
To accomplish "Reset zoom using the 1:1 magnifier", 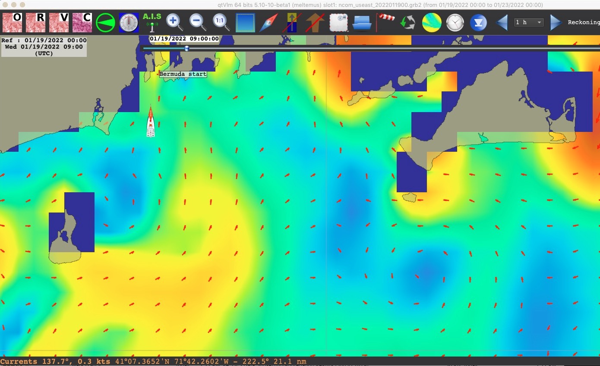I will [221, 22].
